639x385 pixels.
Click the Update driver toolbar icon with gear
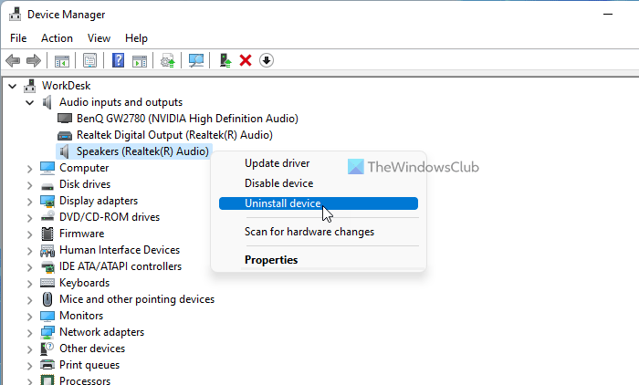click(167, 60)
